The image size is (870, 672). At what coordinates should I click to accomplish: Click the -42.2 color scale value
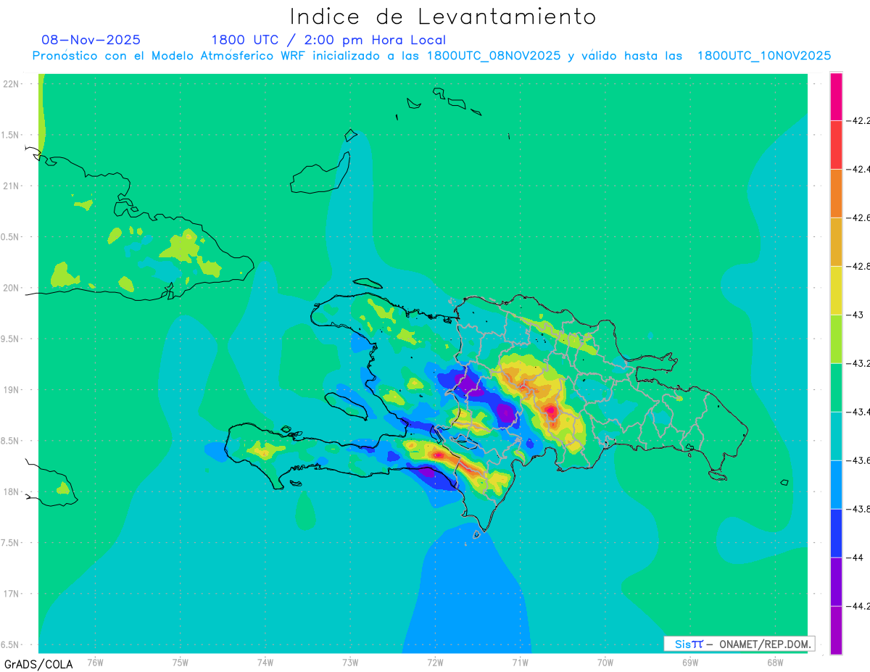pyautogui.click(x=860, y=120)
